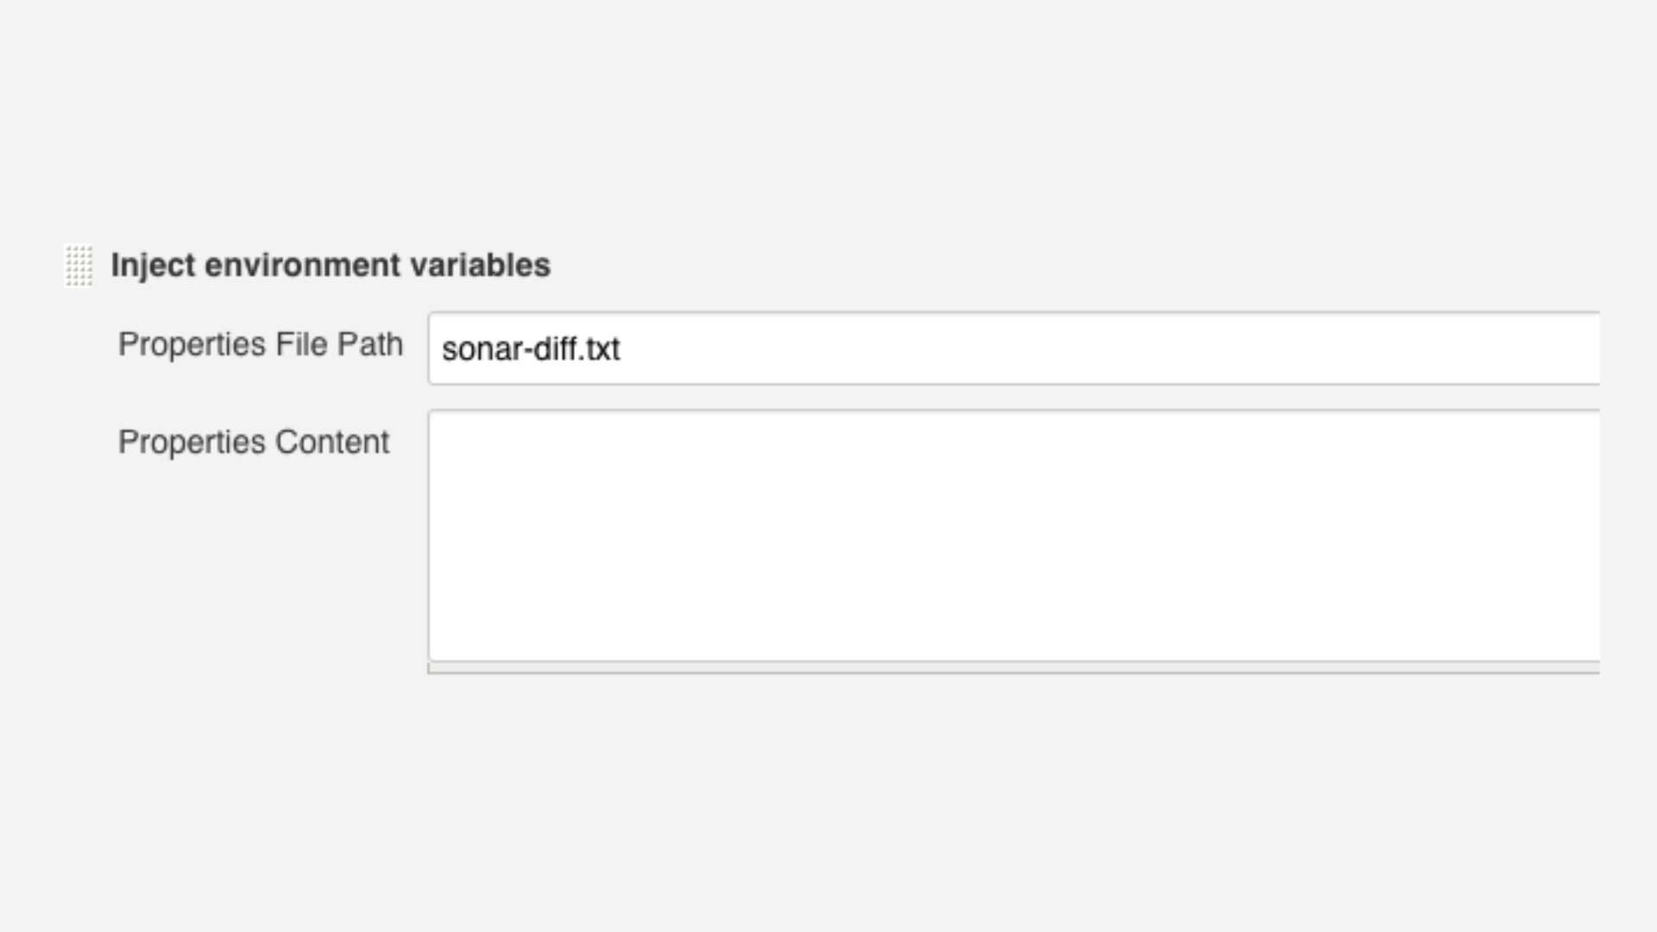Click the word "Content" in the Properties Content label
This screenshot has width=1657, height=932.
(x=332, y=442)
